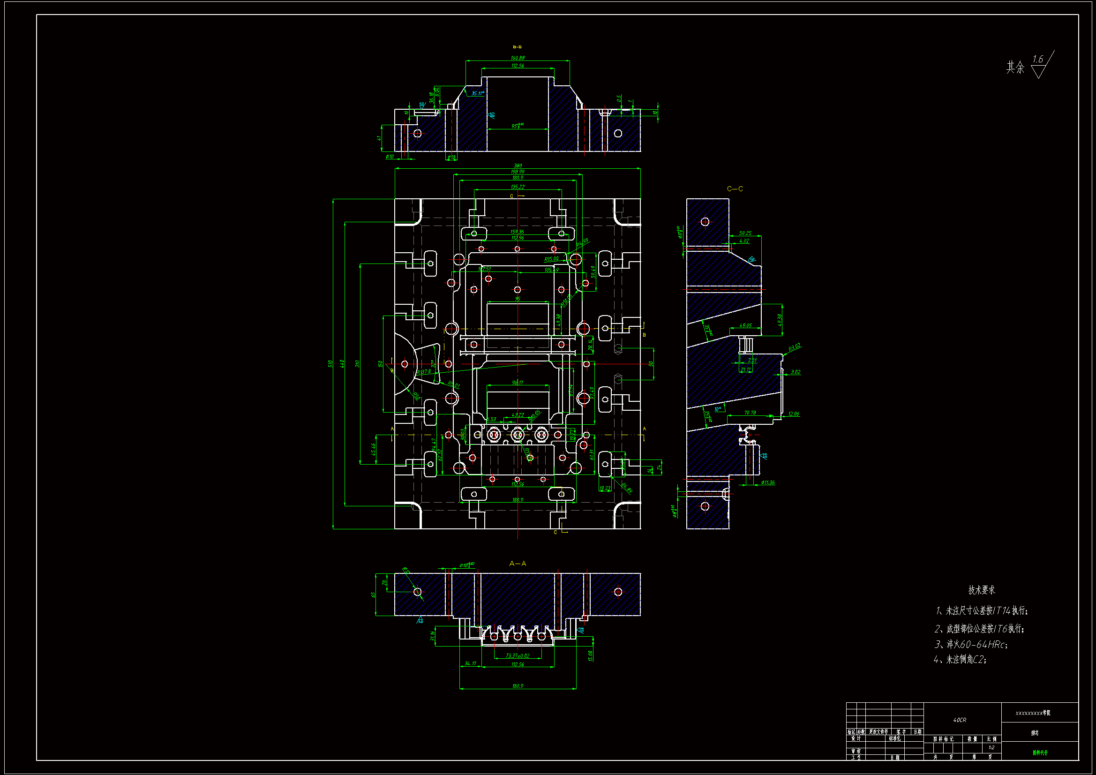Click the 380 overall width dimension
The image size is (1096, 775).
click(x=518, y=166)
